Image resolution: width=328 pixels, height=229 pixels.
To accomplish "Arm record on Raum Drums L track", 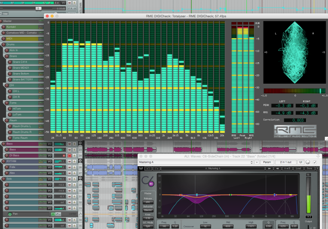I will click(x=10, y=126).
